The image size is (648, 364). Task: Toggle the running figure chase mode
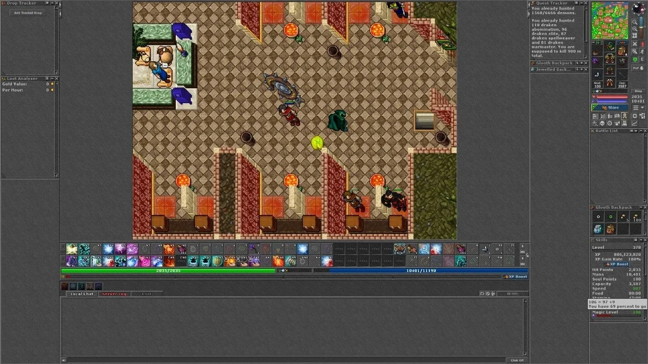click(x=643, y=52)
